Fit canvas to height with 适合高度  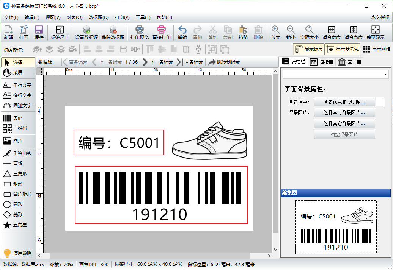[x=354, y=33]
